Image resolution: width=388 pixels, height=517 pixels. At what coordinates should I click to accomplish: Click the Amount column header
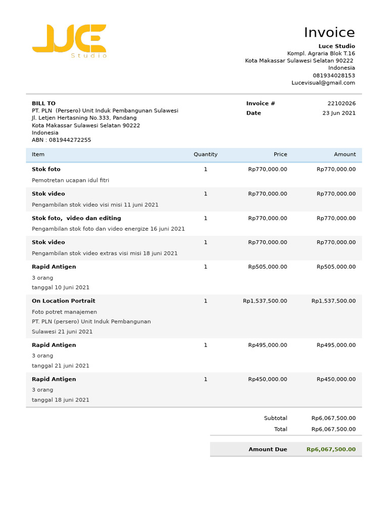pyautogui.click(x=345, y=154)
